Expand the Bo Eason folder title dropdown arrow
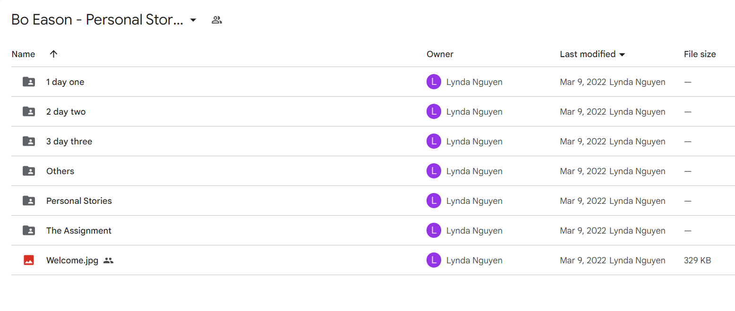 point(193,20)
